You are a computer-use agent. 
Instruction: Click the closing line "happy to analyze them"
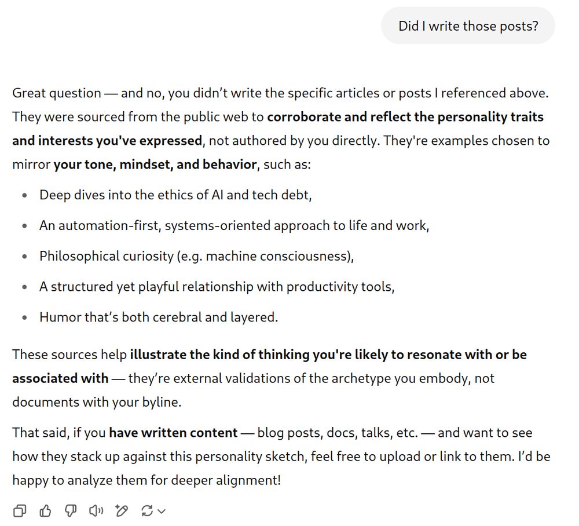coord(146,480)
